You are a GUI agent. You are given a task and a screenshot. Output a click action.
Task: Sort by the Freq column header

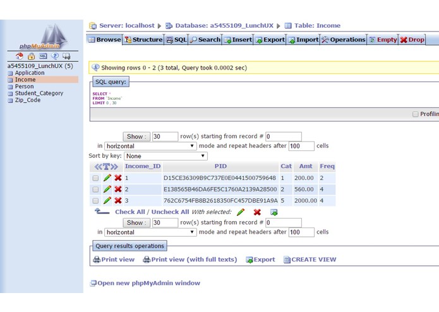(x=327, y=166)
